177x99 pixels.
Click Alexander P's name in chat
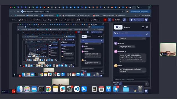click(x=122, y=51)
